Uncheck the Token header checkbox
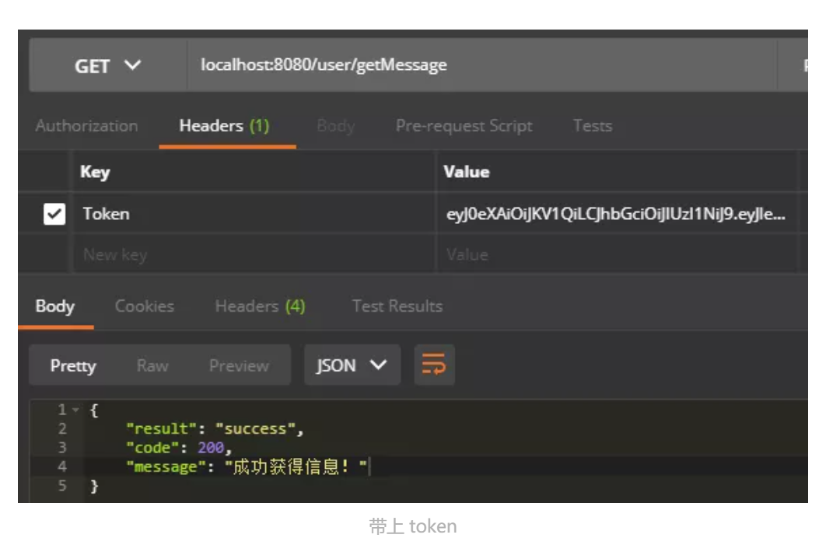This screenshot has width=819, height=552. tap(54, 213)
